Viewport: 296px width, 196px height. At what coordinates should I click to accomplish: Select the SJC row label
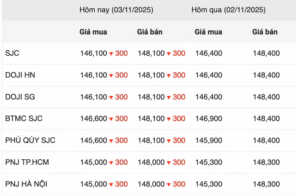coord(12,54)
